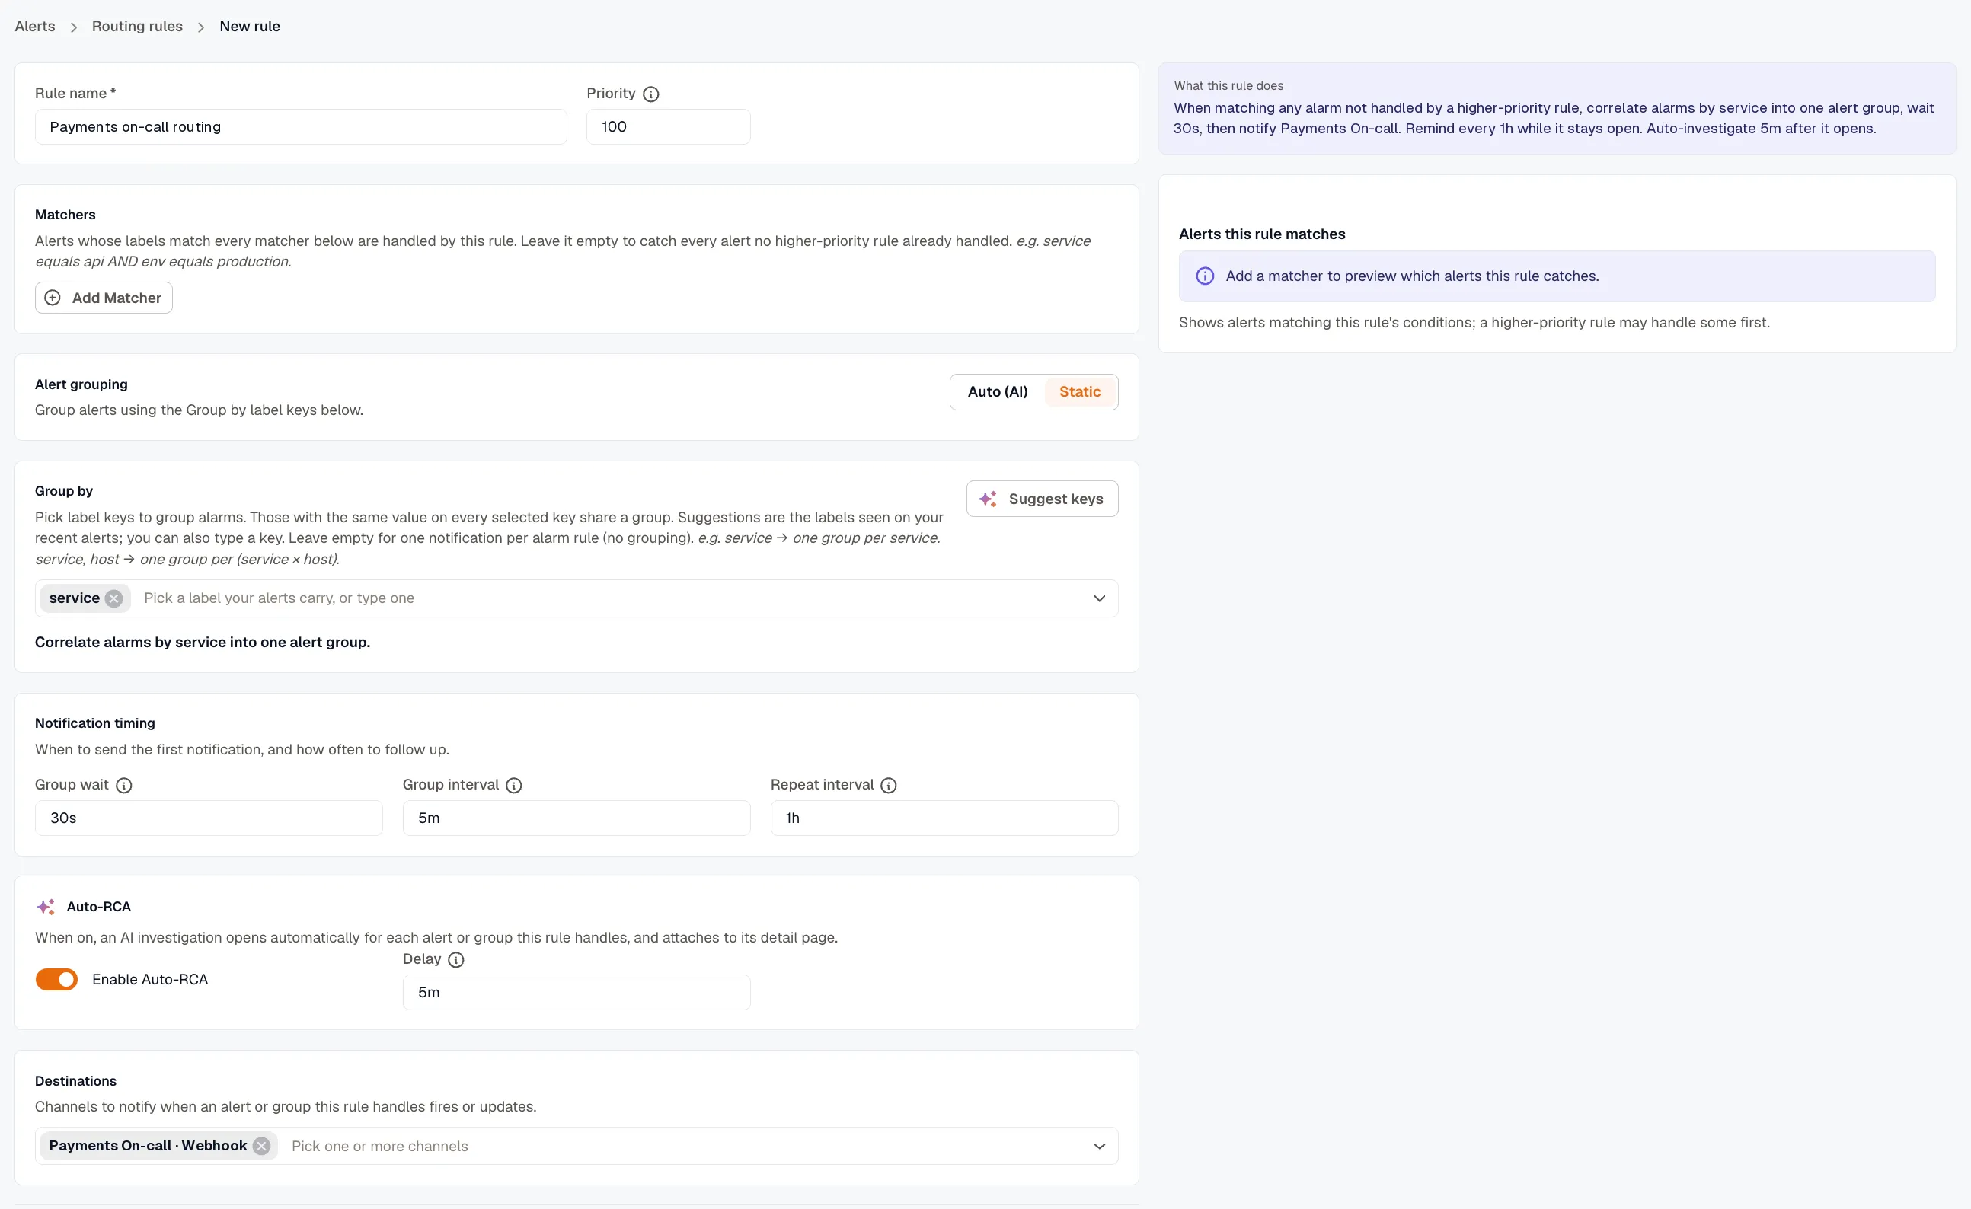Click the New rule breadcrumb text

point(250,27)
